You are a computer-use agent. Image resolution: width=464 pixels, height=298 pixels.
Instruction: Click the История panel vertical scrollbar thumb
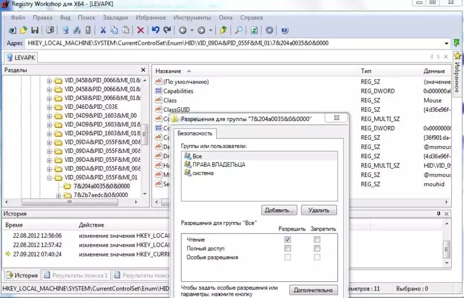tap(447, 248)
